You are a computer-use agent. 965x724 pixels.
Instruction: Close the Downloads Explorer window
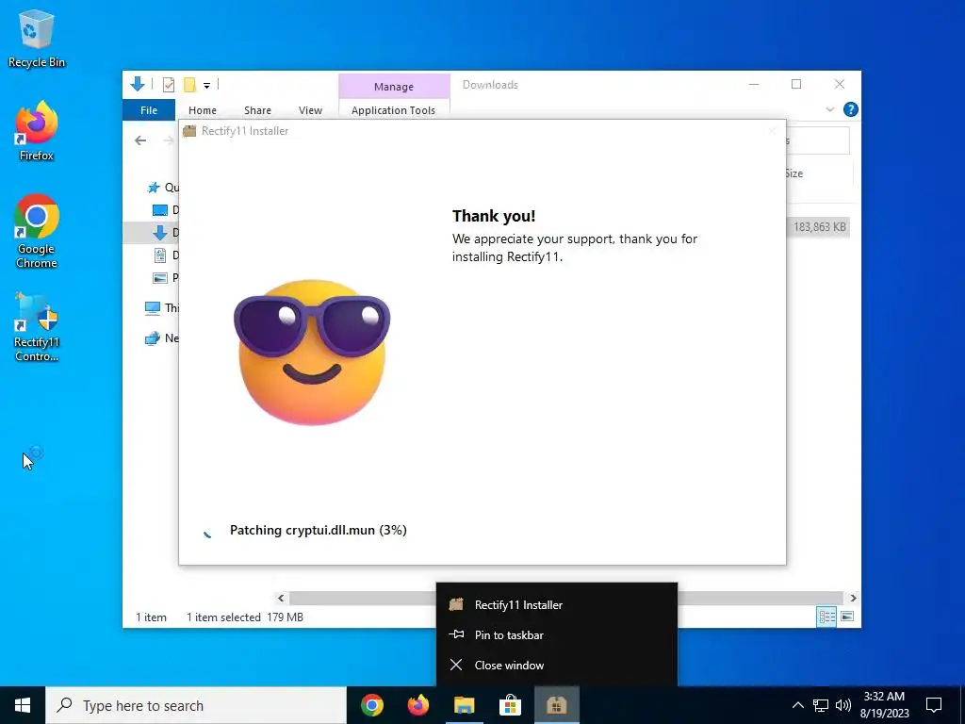tap(840, 84)
